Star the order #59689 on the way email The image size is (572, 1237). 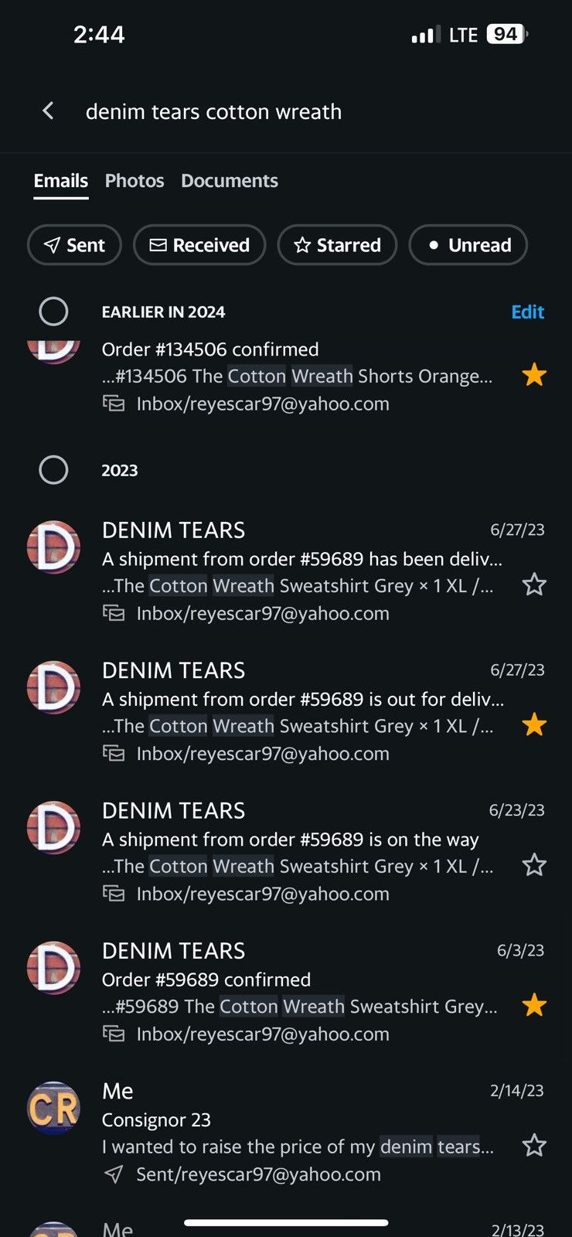pyautogui.click(x=534, y=865)
